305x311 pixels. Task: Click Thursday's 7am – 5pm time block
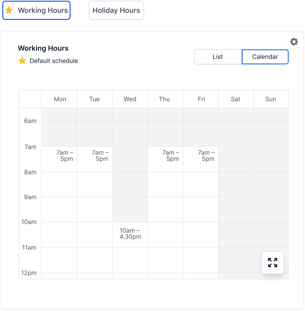click(171, 156)
